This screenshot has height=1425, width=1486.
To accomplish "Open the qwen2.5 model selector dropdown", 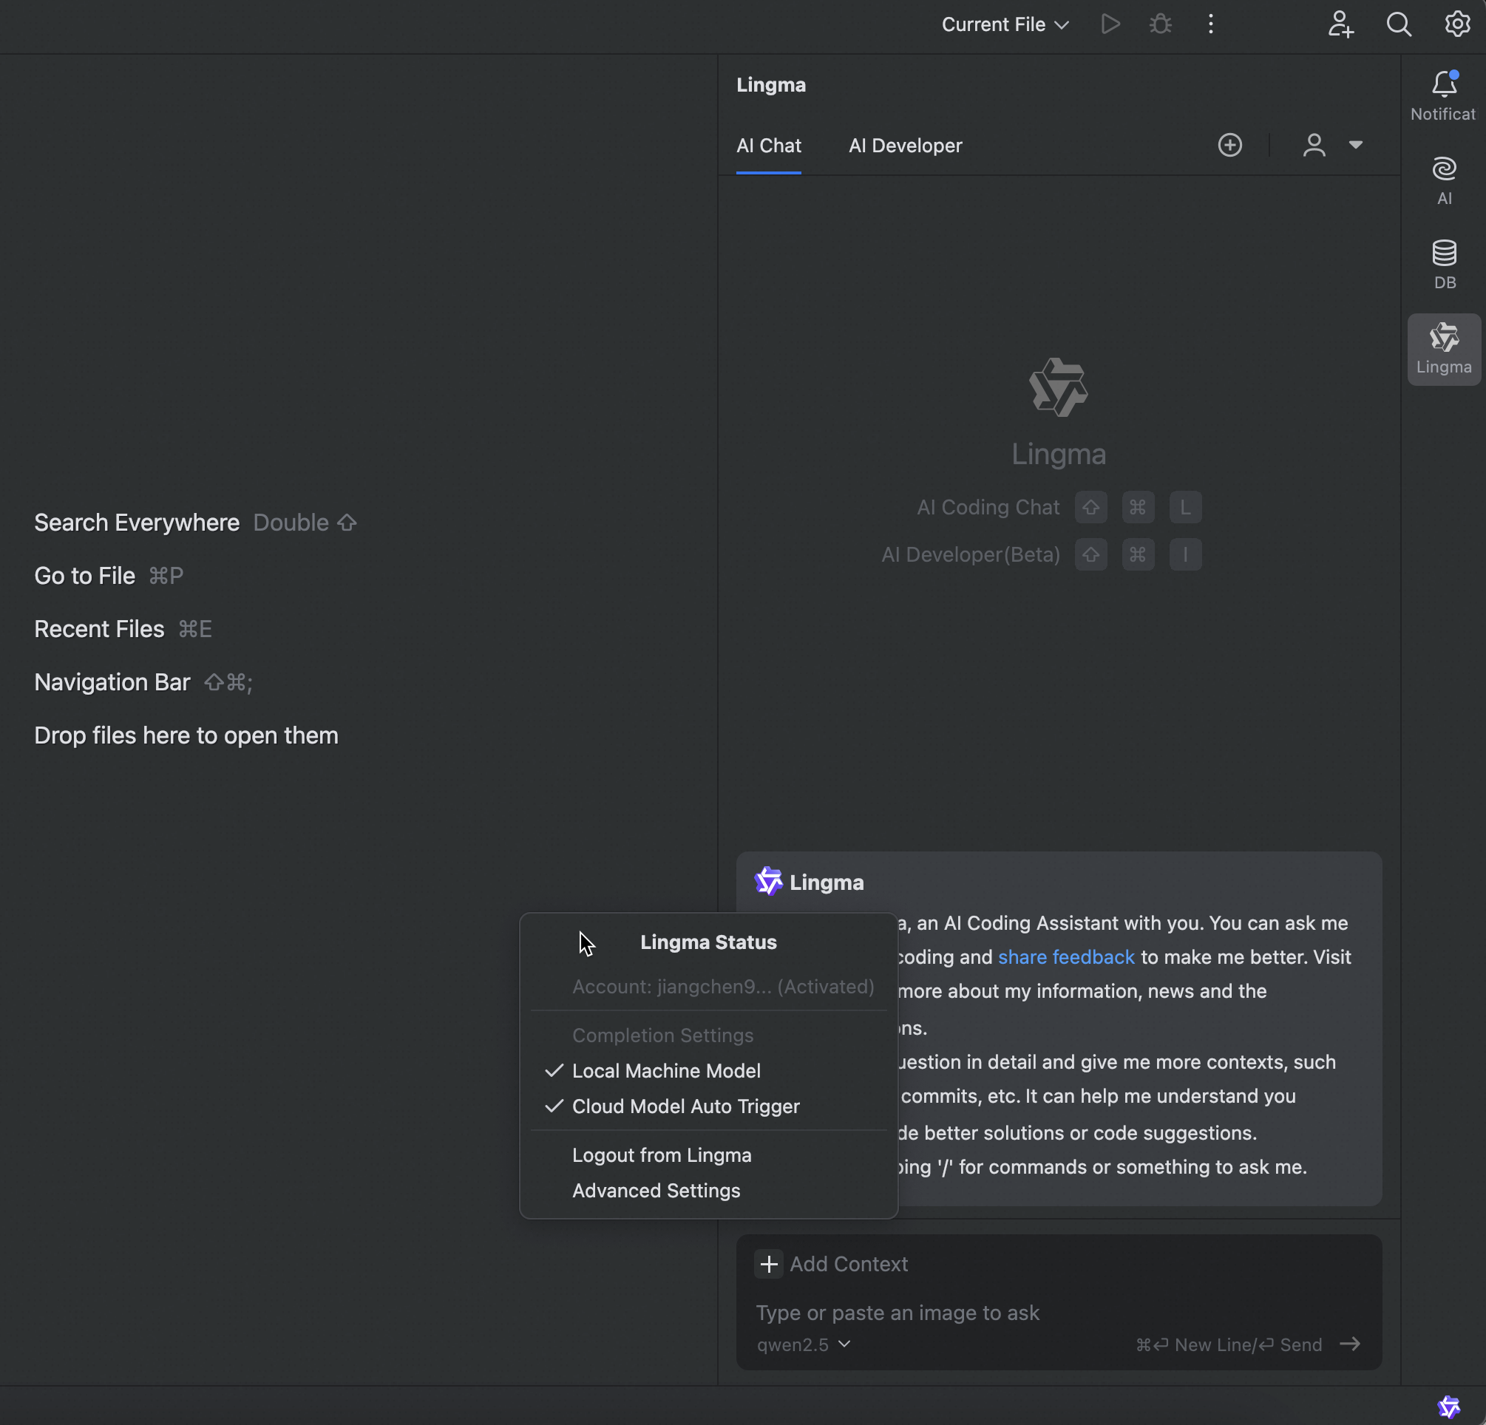I will tap(803, 1344).
